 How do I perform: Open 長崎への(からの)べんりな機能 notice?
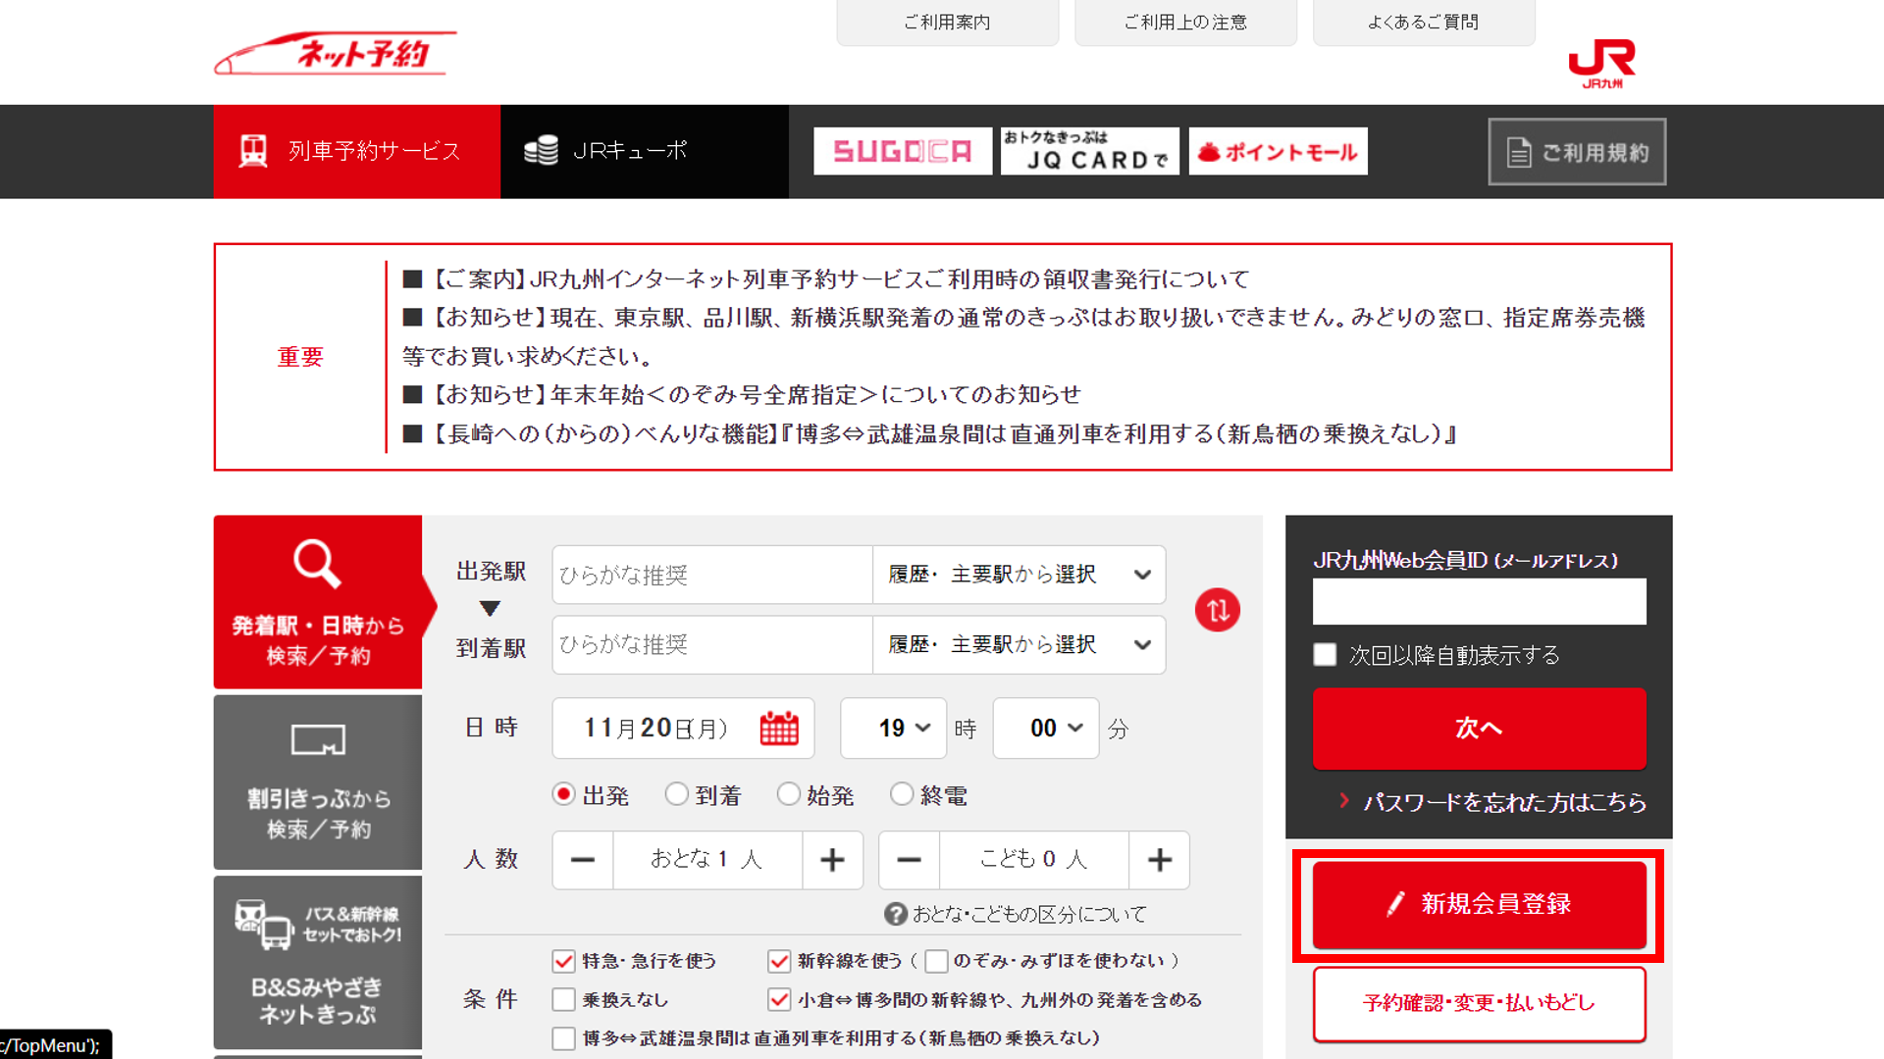click(x=942, y=433)
